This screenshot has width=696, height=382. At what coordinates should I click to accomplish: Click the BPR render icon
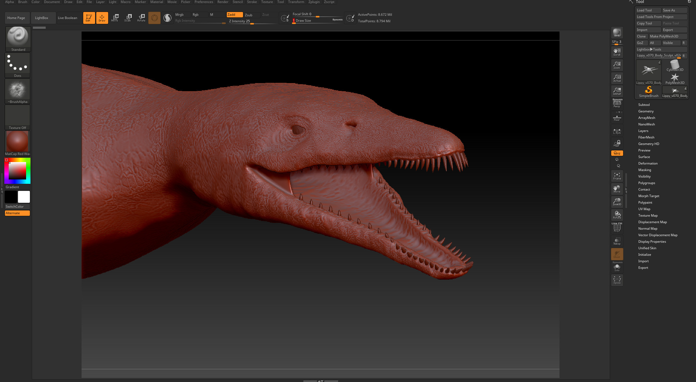pos(617,33)
